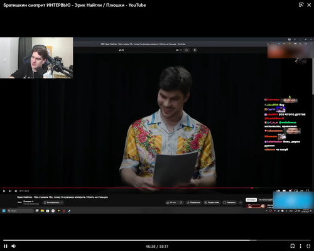The height and width of the screenshot is (251, 314).
Task: Enter fullscreen in streamed YouTube player
Action: pos(308,191)
